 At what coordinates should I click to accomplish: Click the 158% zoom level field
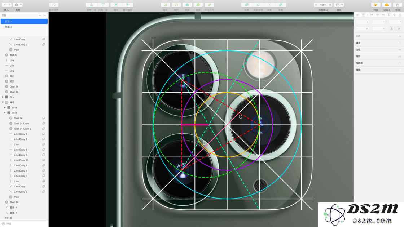point(323,5)
